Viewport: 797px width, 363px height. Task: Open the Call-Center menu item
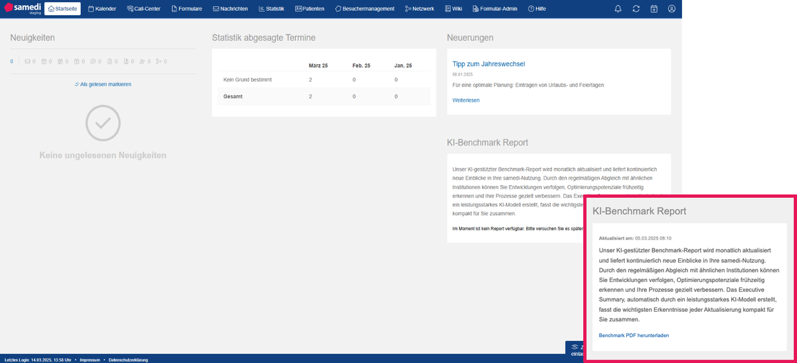pos(143,9)
